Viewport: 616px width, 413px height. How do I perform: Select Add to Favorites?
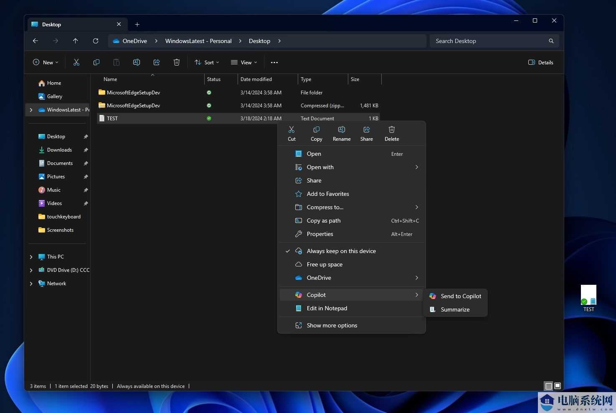click(x=352, y=194)
